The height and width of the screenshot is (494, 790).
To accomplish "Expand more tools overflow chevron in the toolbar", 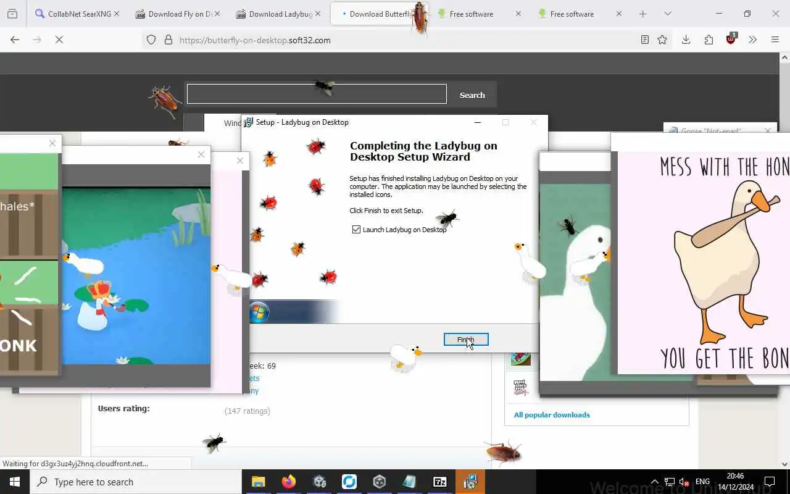I will [752, 40].
